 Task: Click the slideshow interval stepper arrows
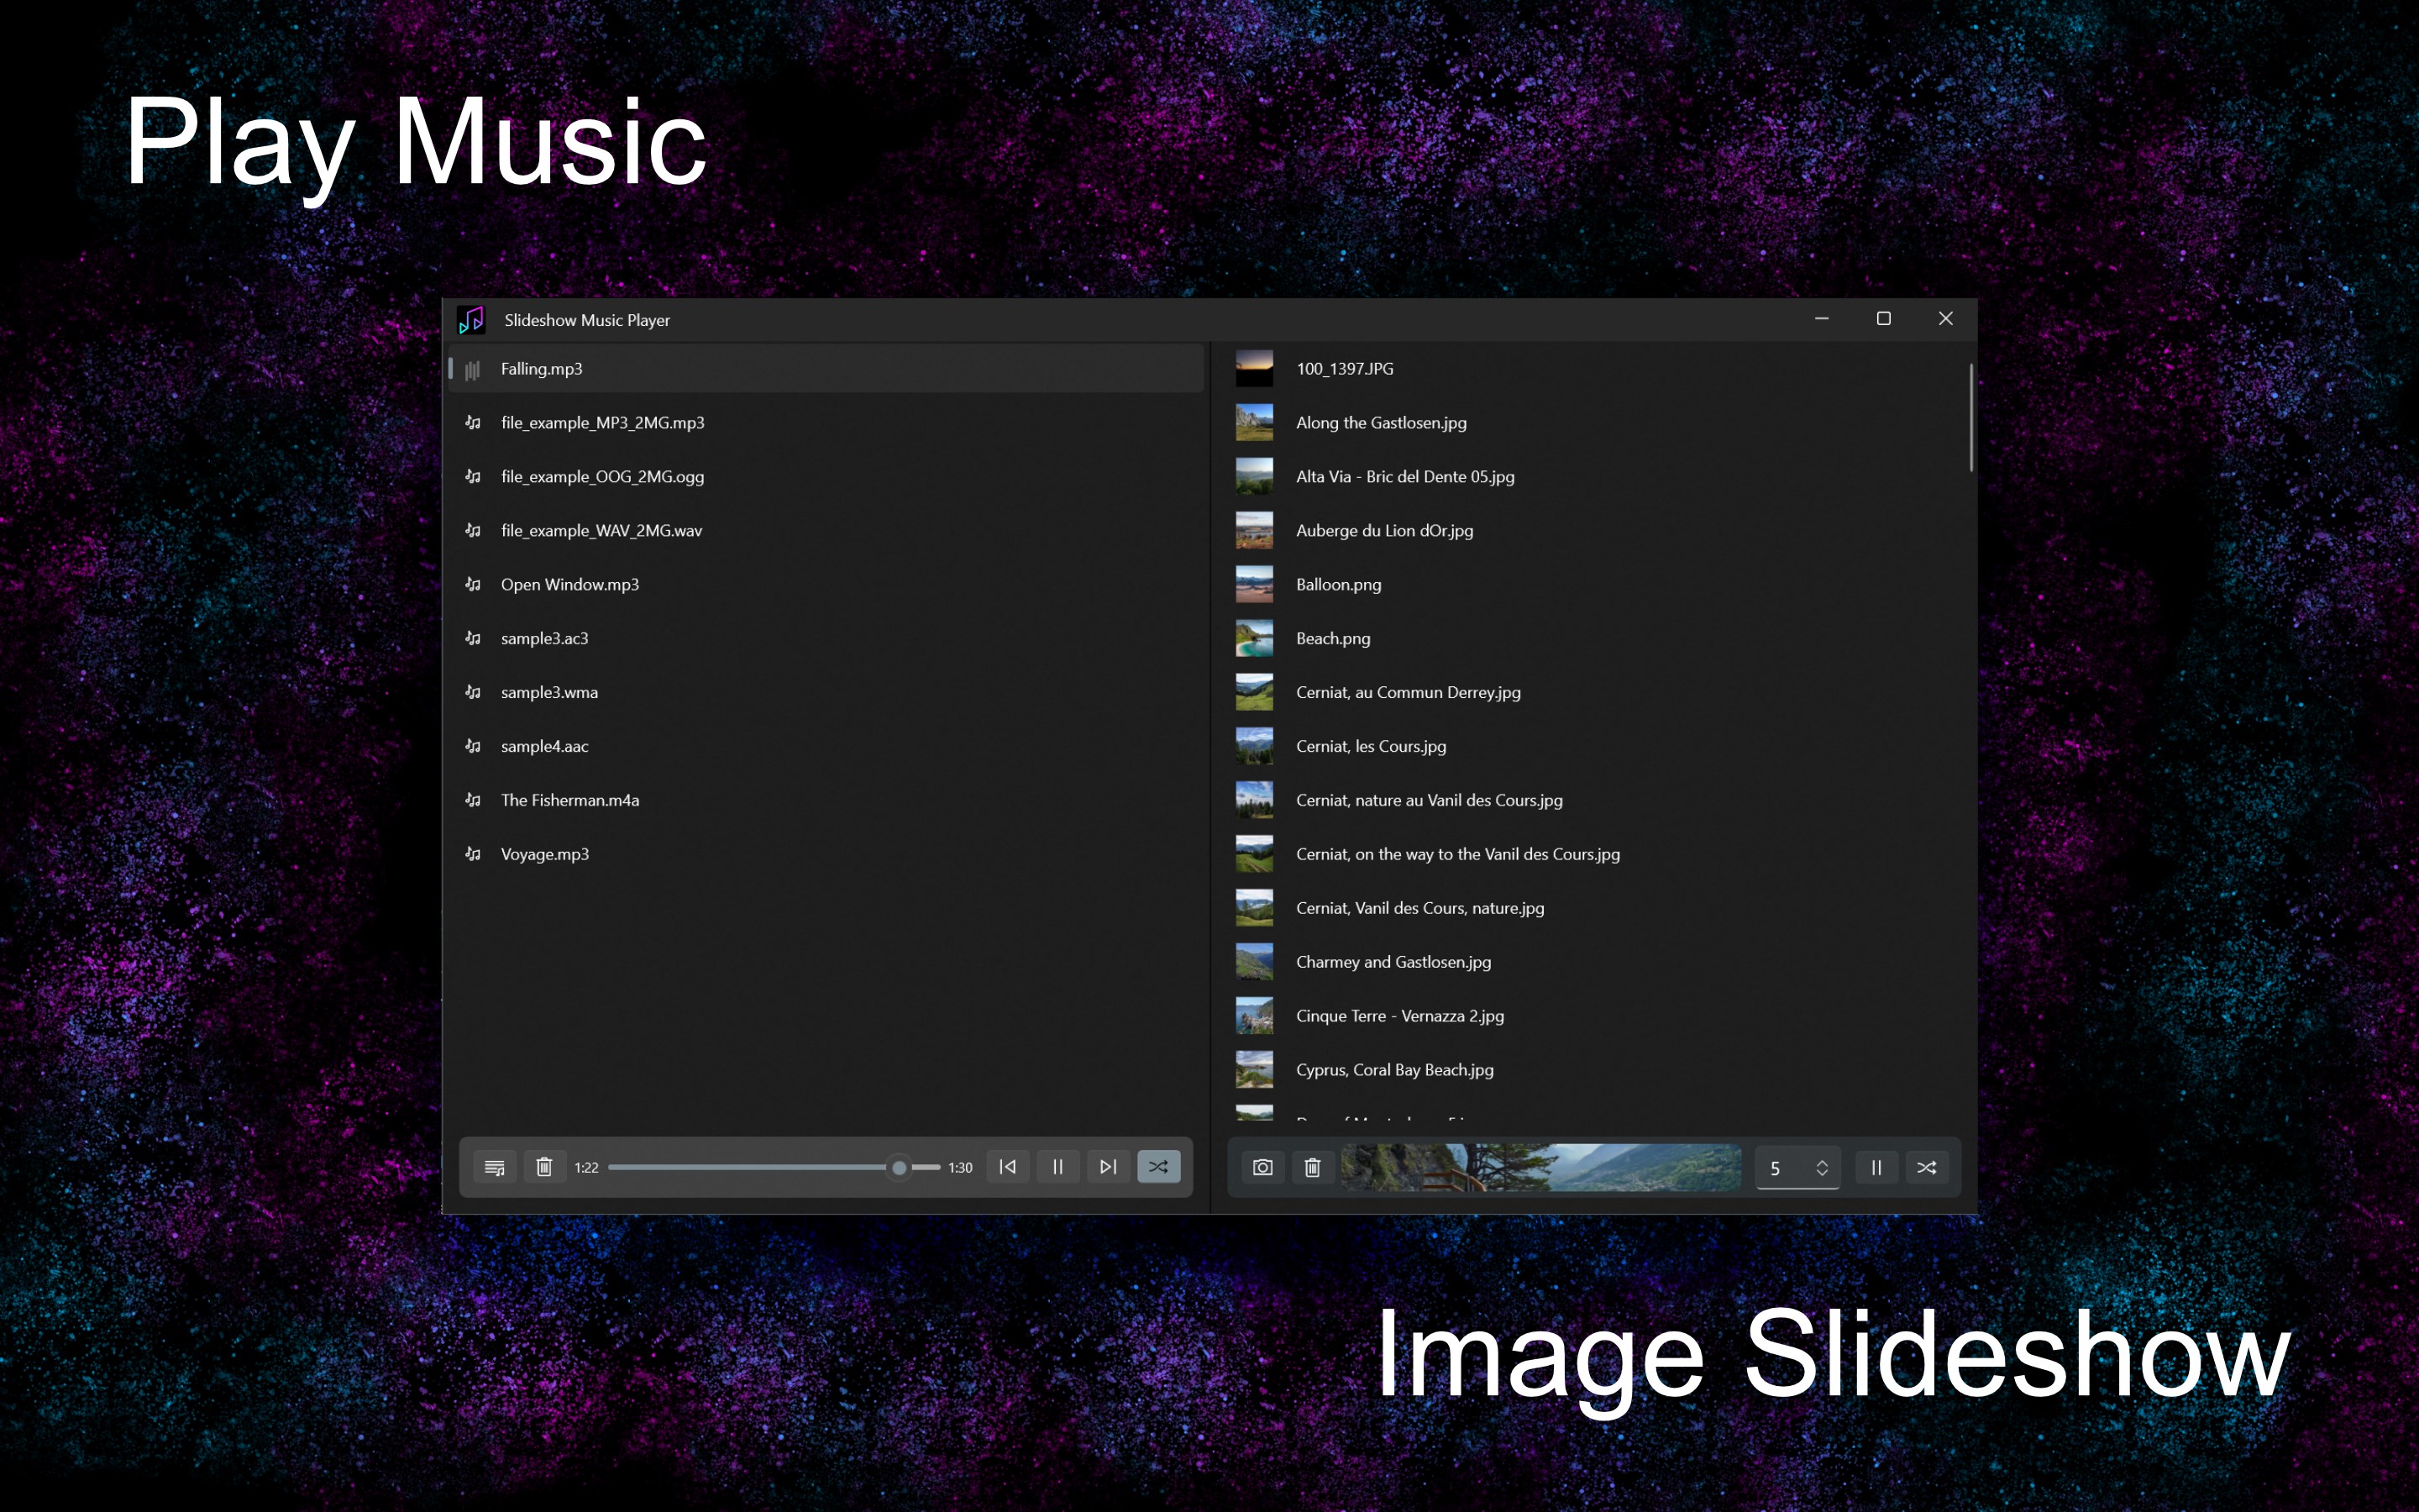pos(1823,1168)
